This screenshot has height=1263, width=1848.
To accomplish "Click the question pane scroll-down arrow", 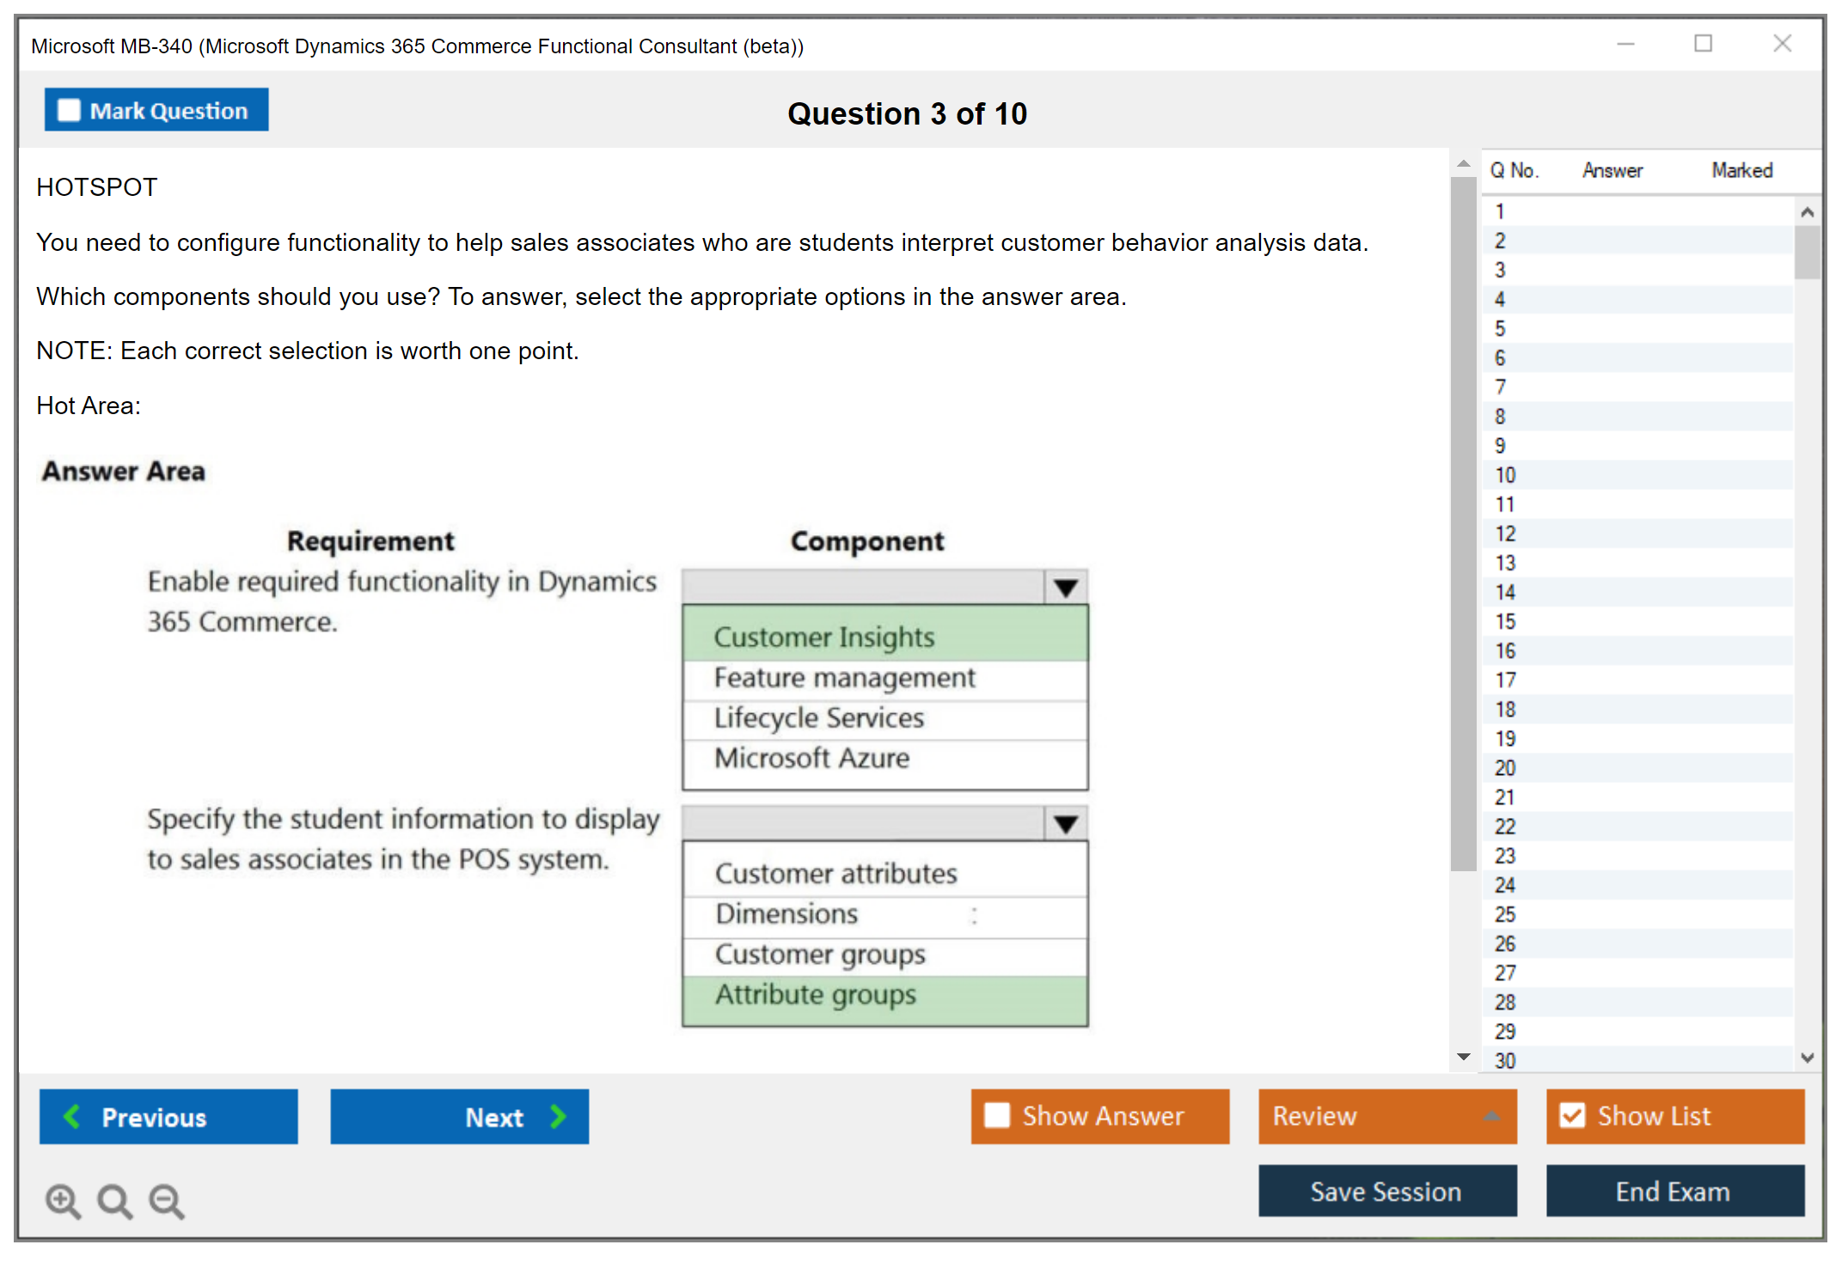I will tap(1463, 1057).
